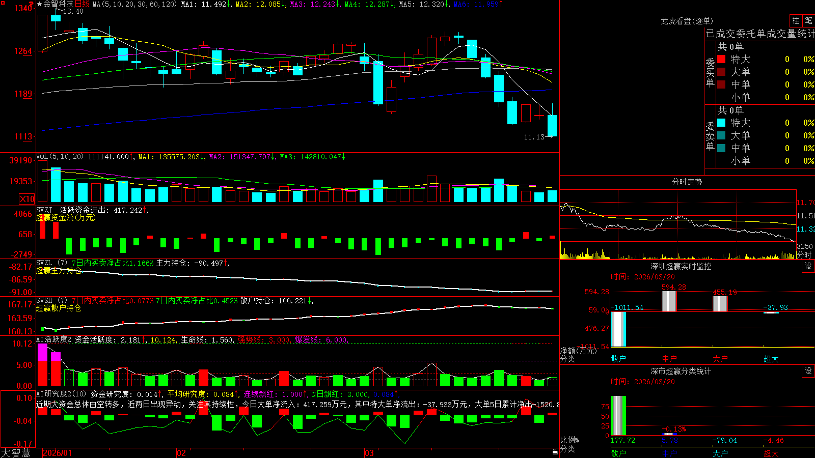The width and height of the screenshot is (815, 458).
Task: Click the latest cyan candlestick near 11.13
Action: (x=552, y=125)
